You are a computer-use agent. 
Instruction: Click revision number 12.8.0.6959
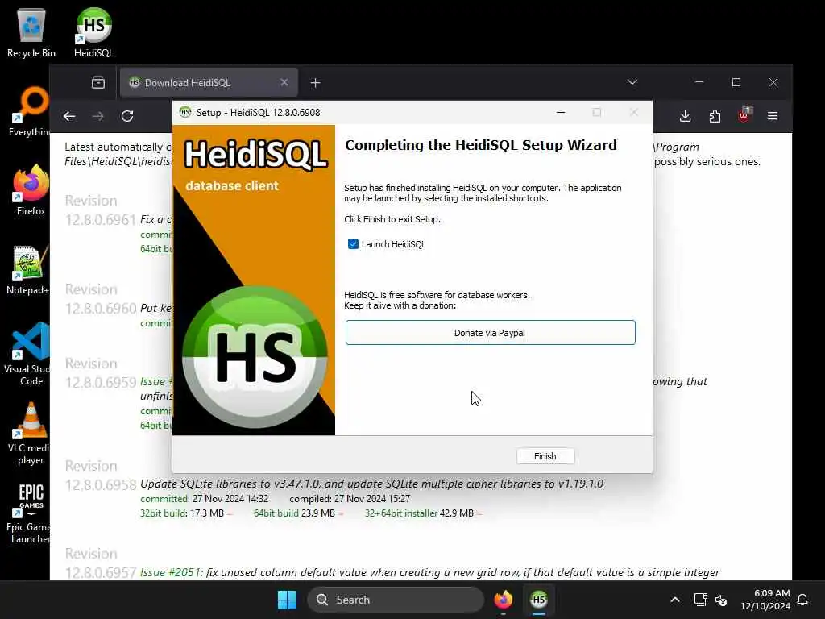point(101,382)
